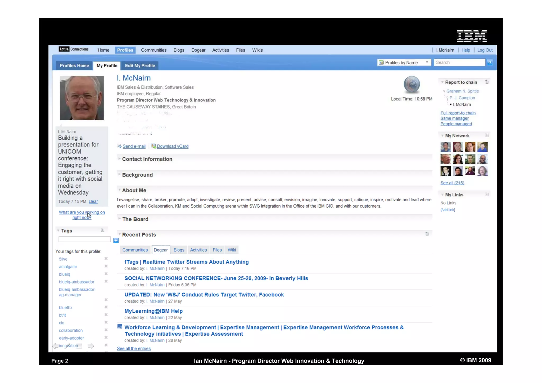Click the Workforce Learning bookmark icon
The width and height of the screenshot is (542, 383).
[x=120, y=327]
